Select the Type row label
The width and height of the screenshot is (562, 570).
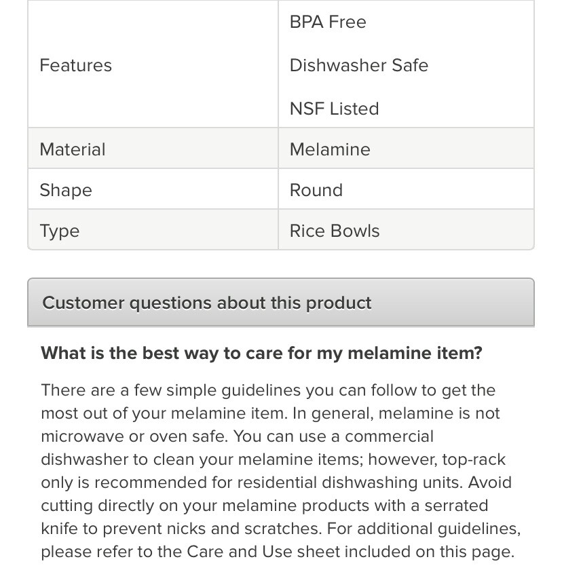pos(60,231)
